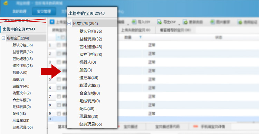The width and height of the screenshot is (259, 134).
Task: Select 轨道火车(2) in left sidebar tree
Action: [x=22, y=93]
